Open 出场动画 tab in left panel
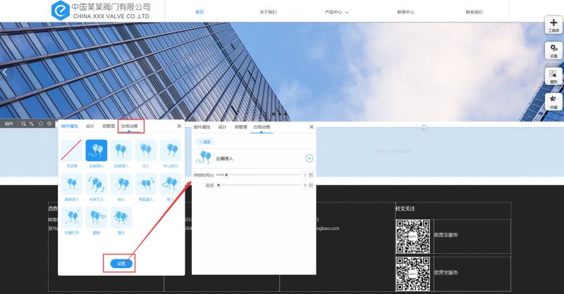The image size is (564, 294). (129, 126)
